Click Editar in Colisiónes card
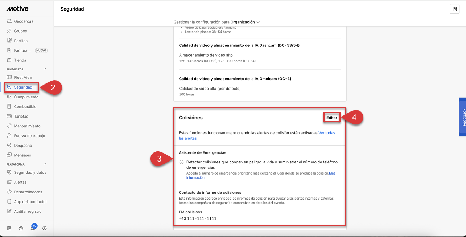This screenshot has width=466, height=237. 332,118
